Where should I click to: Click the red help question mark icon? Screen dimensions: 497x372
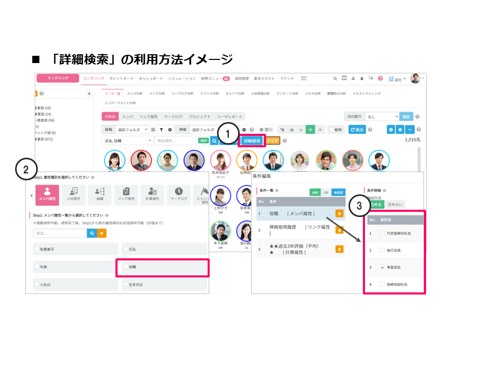pyautogui.click(x=381, y=78)
